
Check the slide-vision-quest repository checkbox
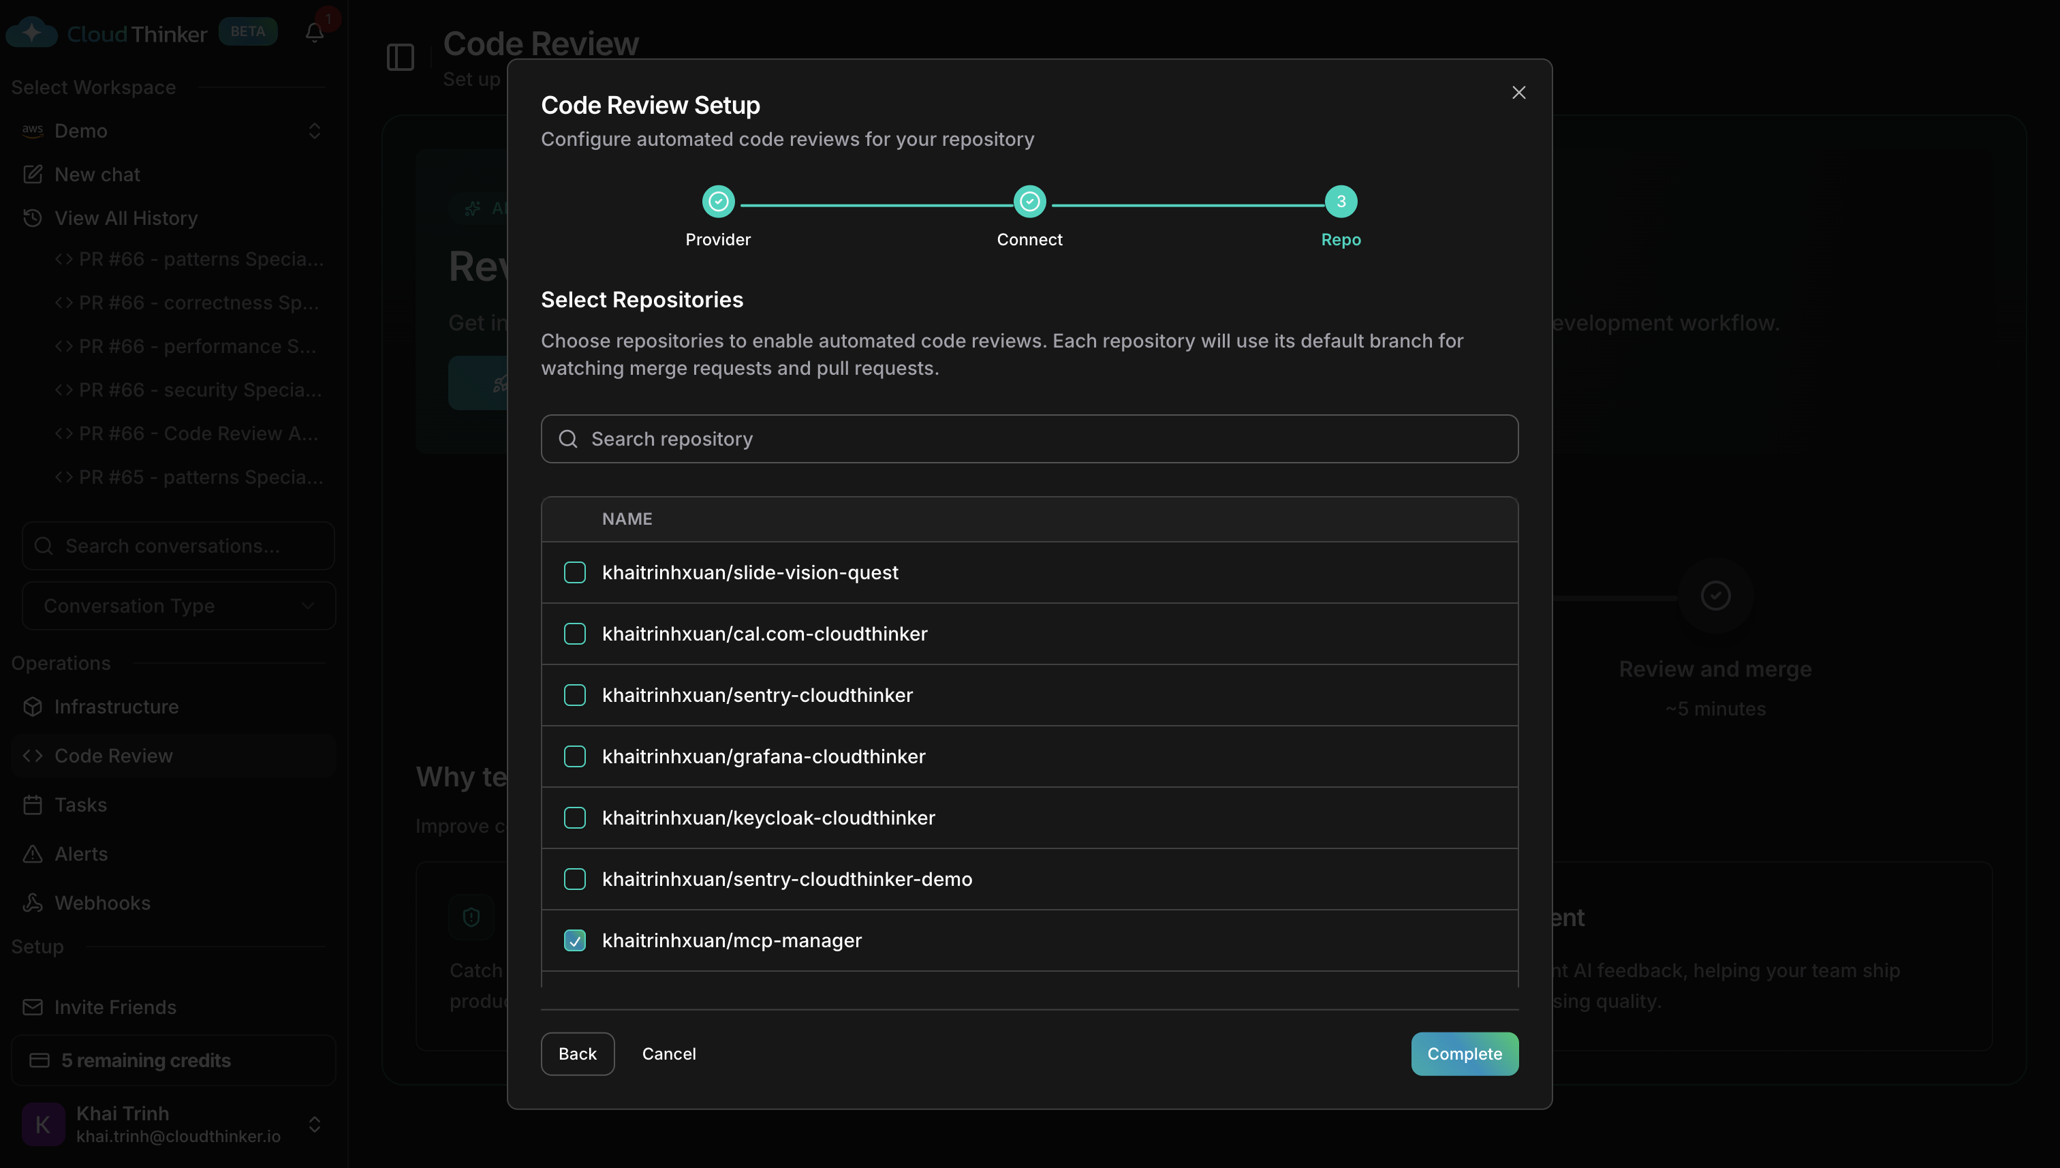point(575,573)
